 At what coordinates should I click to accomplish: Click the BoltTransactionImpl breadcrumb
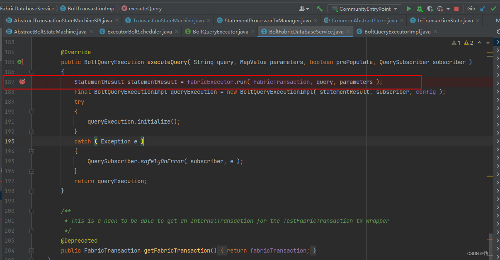click(x=88, y=8)
